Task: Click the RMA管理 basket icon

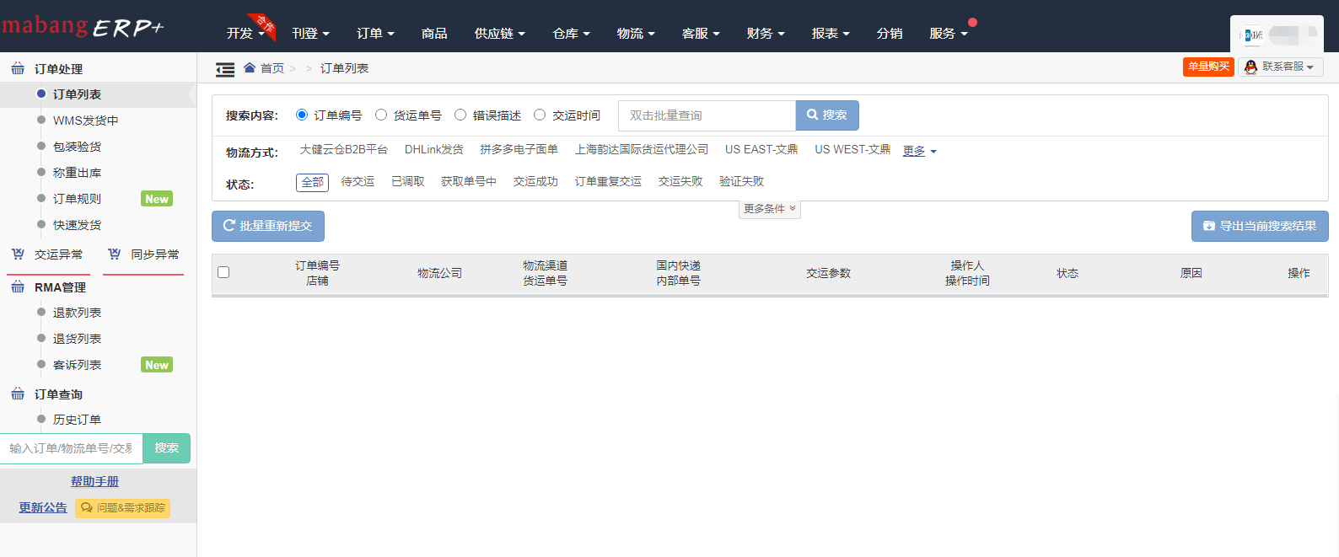Action: (x=18, y=287)
